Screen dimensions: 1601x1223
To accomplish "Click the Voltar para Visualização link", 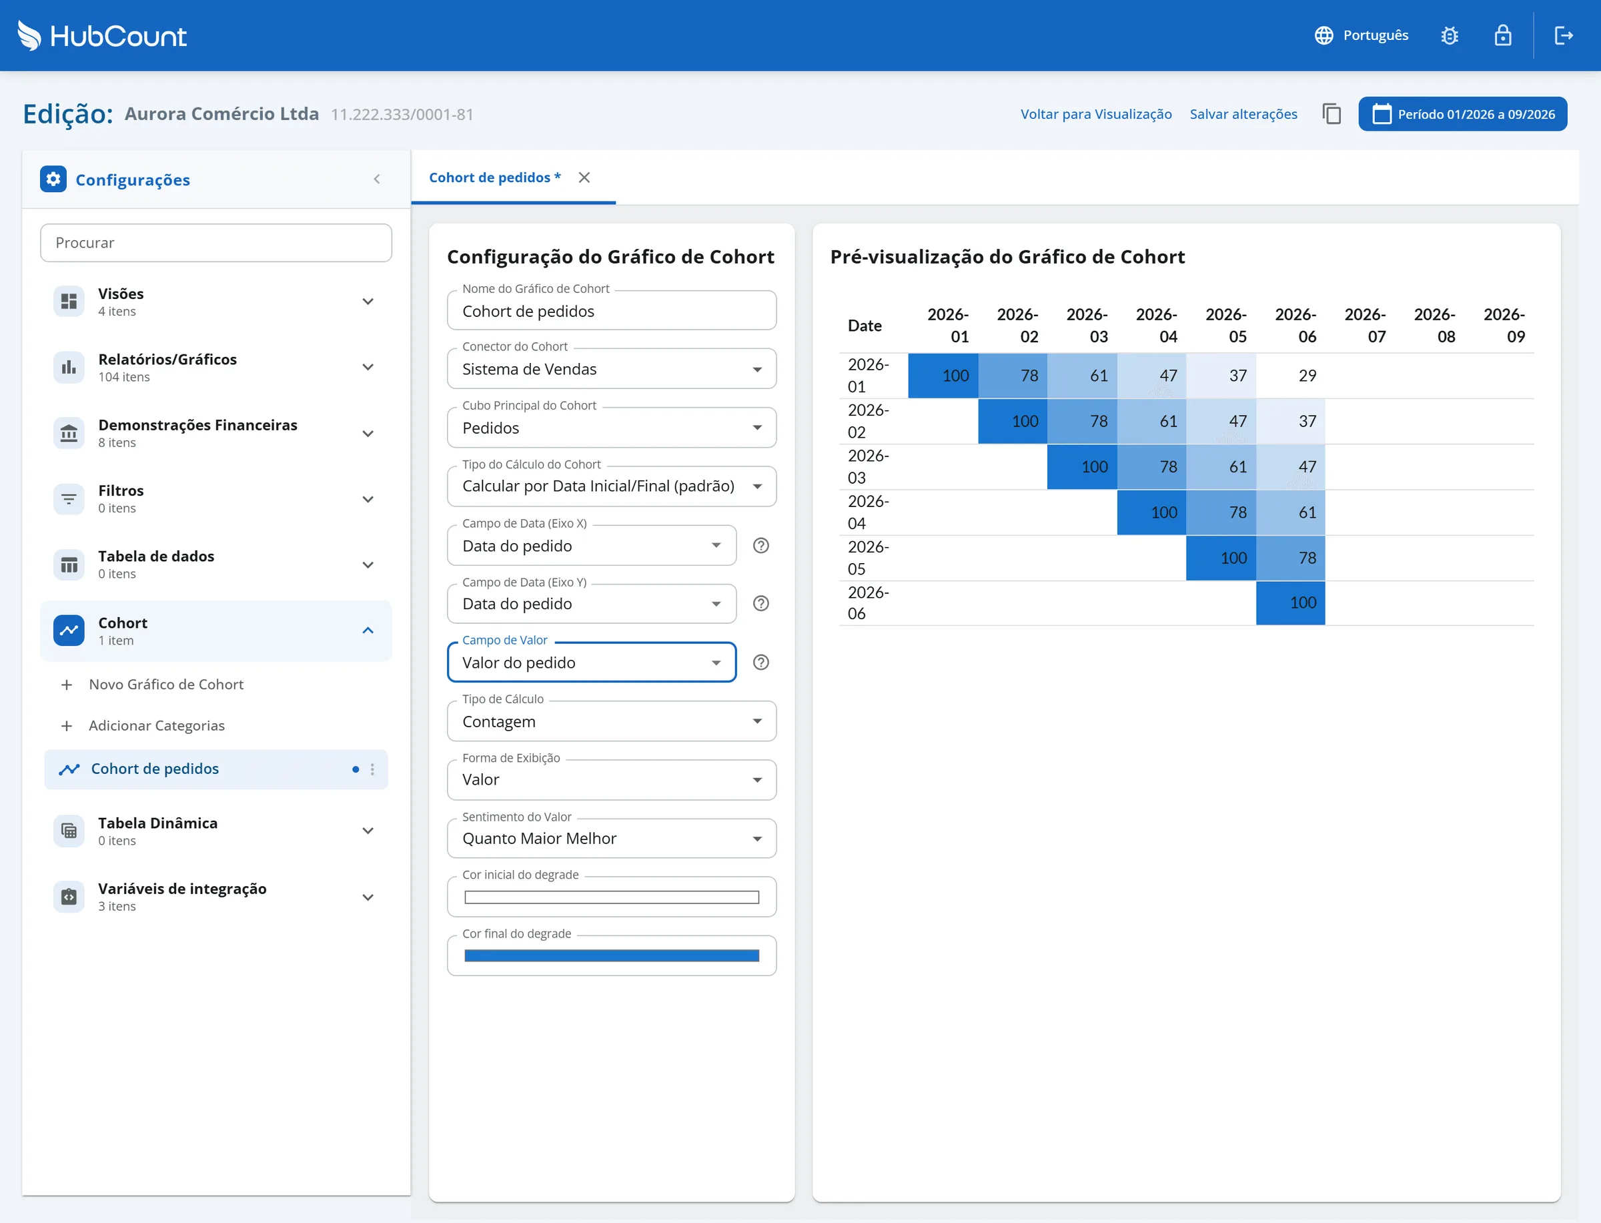I will (x=1096, y=114).
